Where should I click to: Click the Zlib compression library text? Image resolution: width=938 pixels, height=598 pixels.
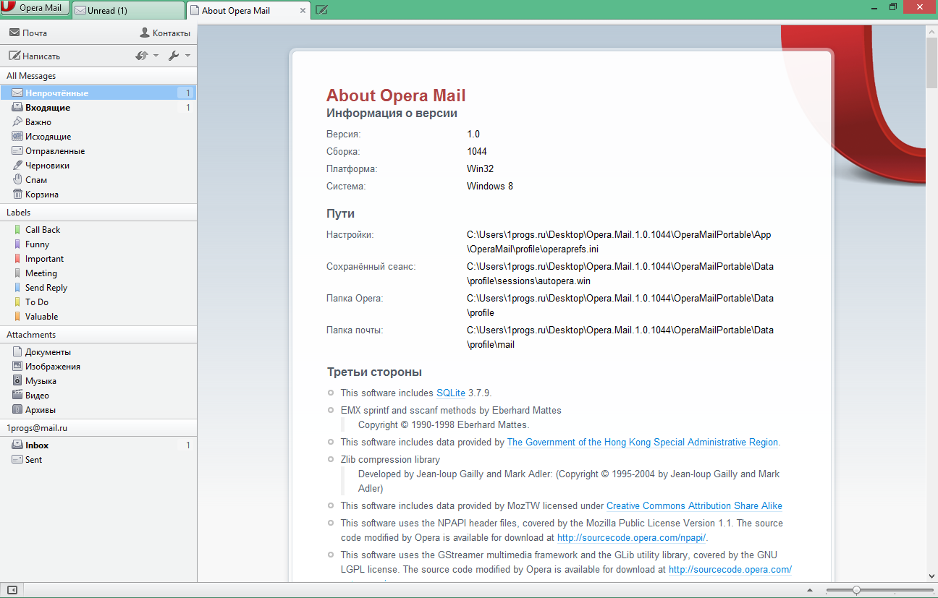click(390, 460)
